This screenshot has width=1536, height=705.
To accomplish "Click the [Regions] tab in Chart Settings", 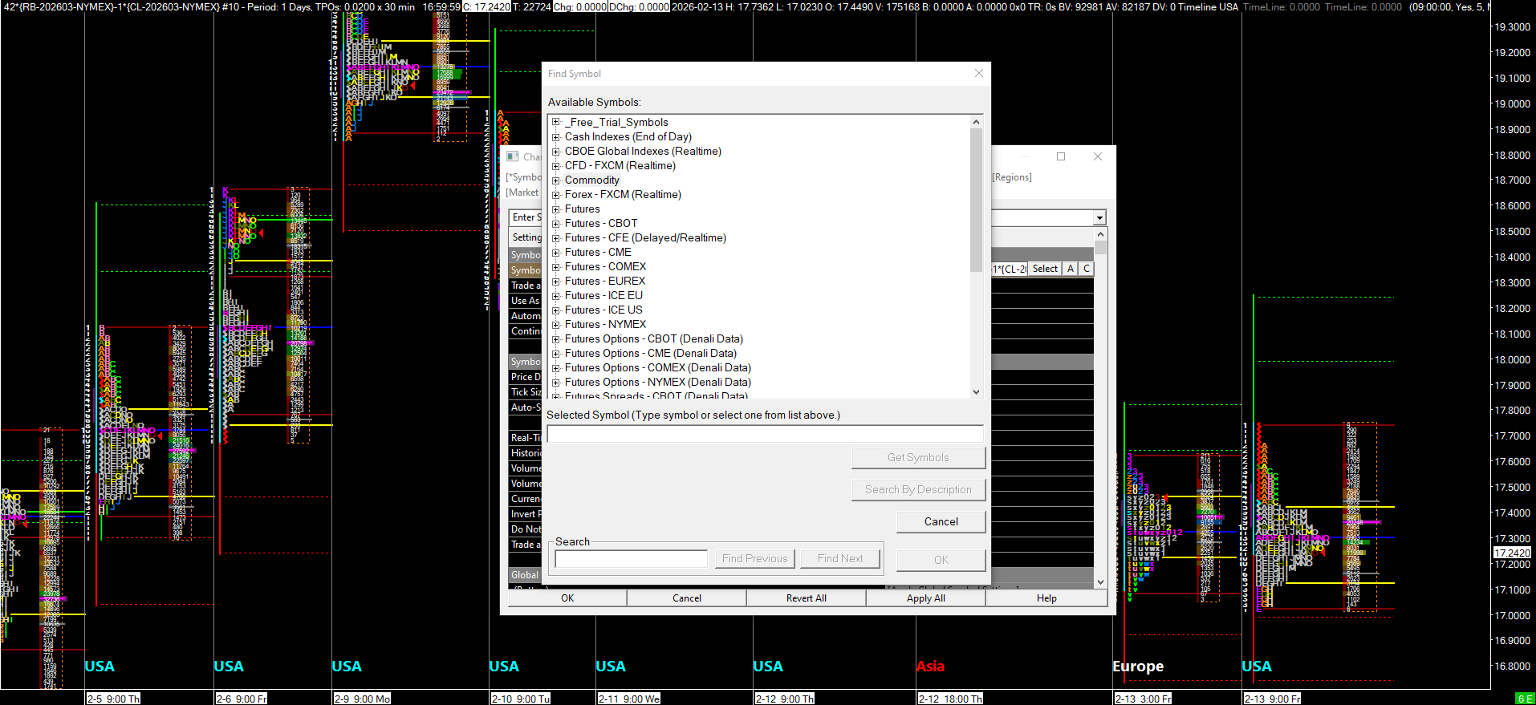I will [1012, 177].
